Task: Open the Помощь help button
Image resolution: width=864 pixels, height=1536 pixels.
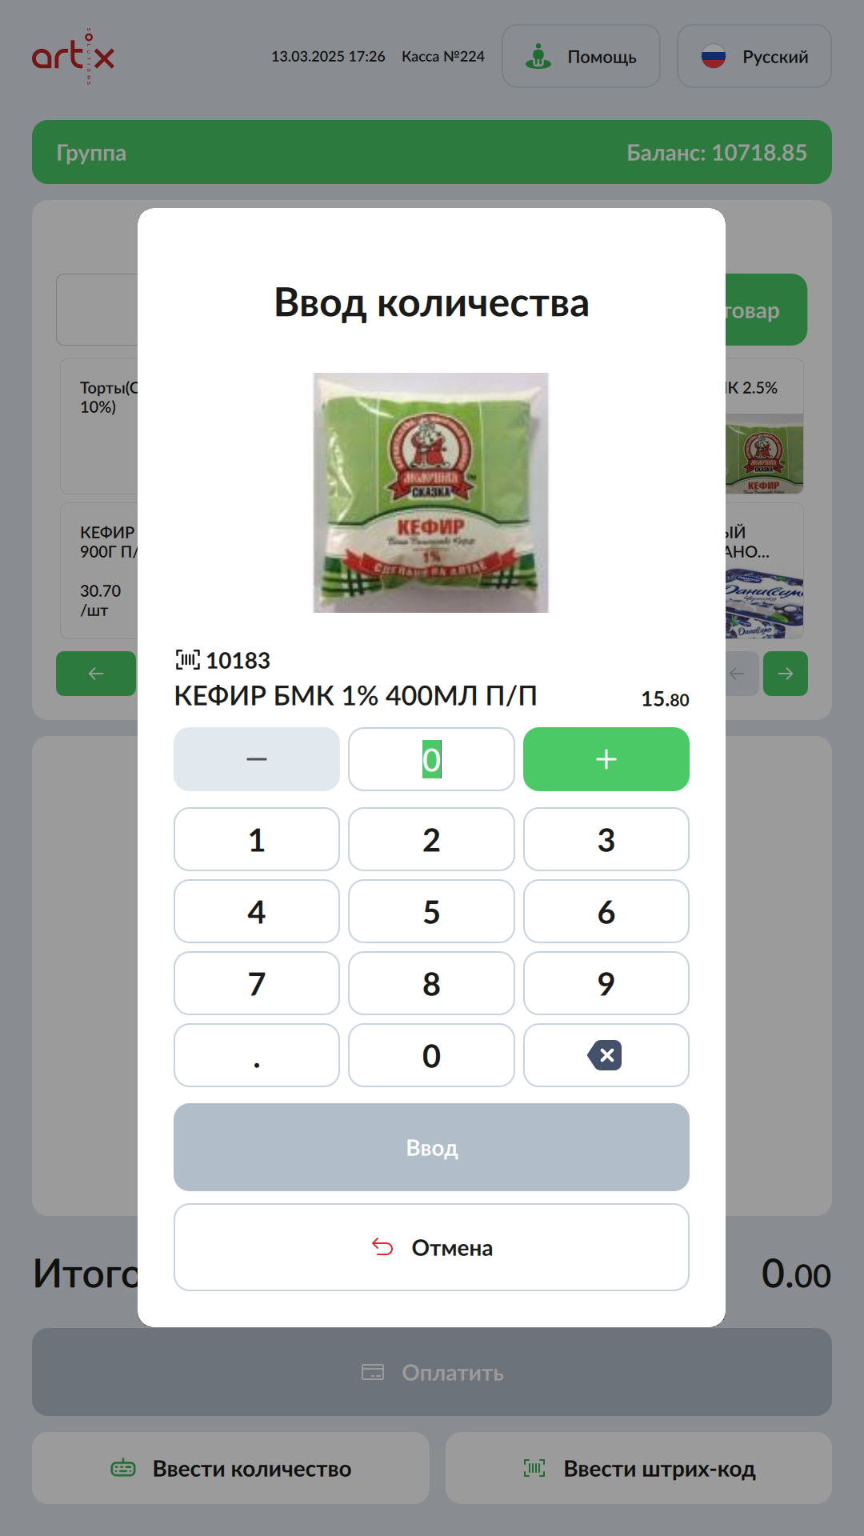Action: 581,56
